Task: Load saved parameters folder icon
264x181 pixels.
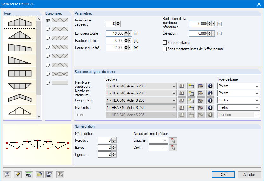Action: coord(40,174)
